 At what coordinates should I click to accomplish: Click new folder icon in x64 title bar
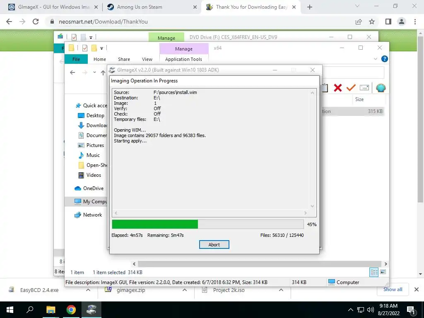click(94, 48)
